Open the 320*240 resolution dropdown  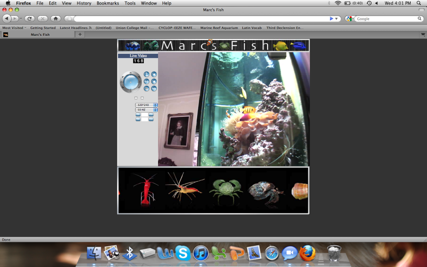click(146, 105)
